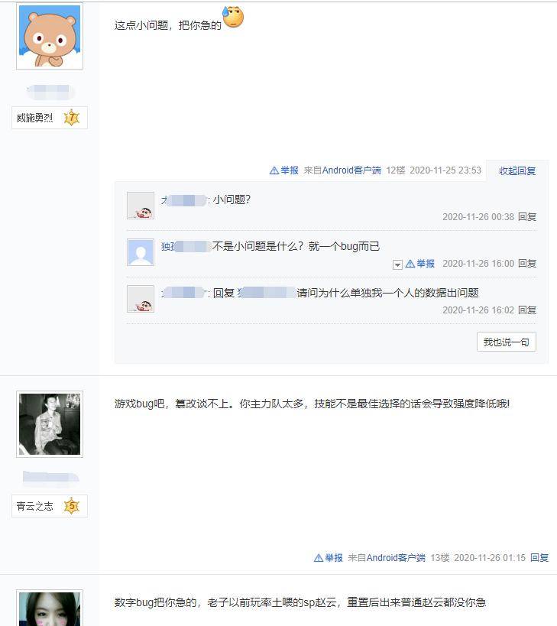
Task: Click the level 5 star badge
Action: point(72,506)
